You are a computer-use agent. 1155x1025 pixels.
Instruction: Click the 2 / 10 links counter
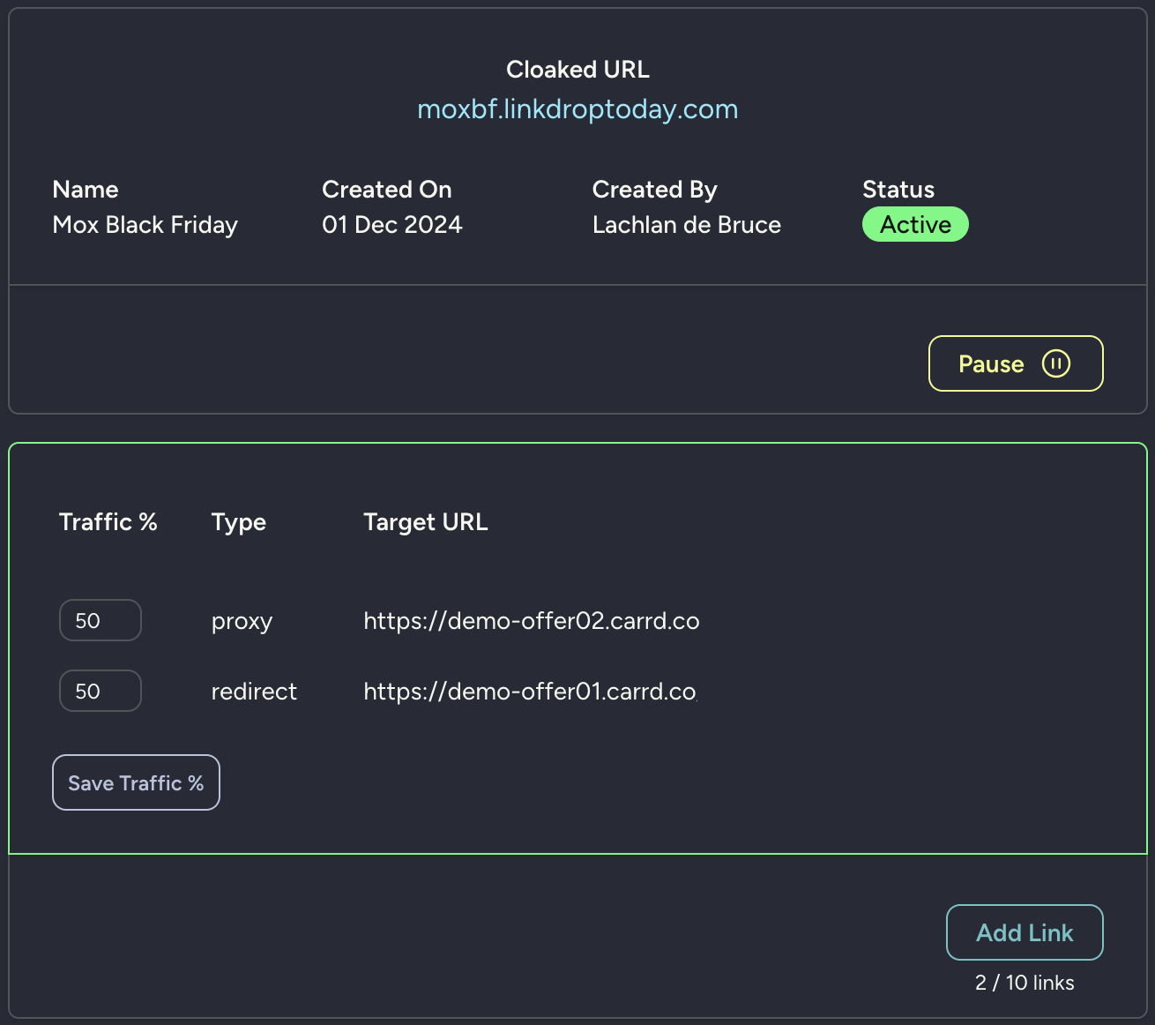pyautogui.click(x=1025, y=982)
